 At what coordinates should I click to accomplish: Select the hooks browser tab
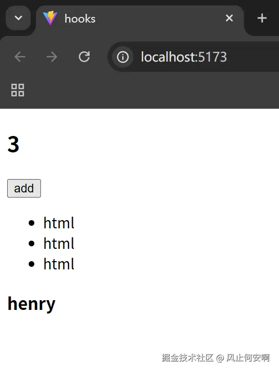coord(140,18)
